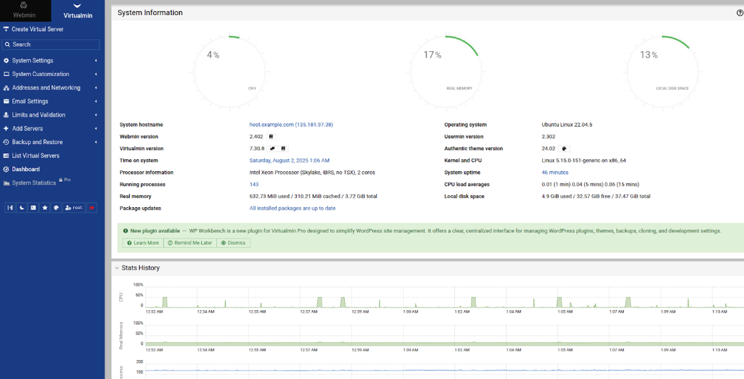Click the List Virtual Servers list icon
Viewport: 744px width, 379px height.
pyautogui.click(x=6, y=155)
